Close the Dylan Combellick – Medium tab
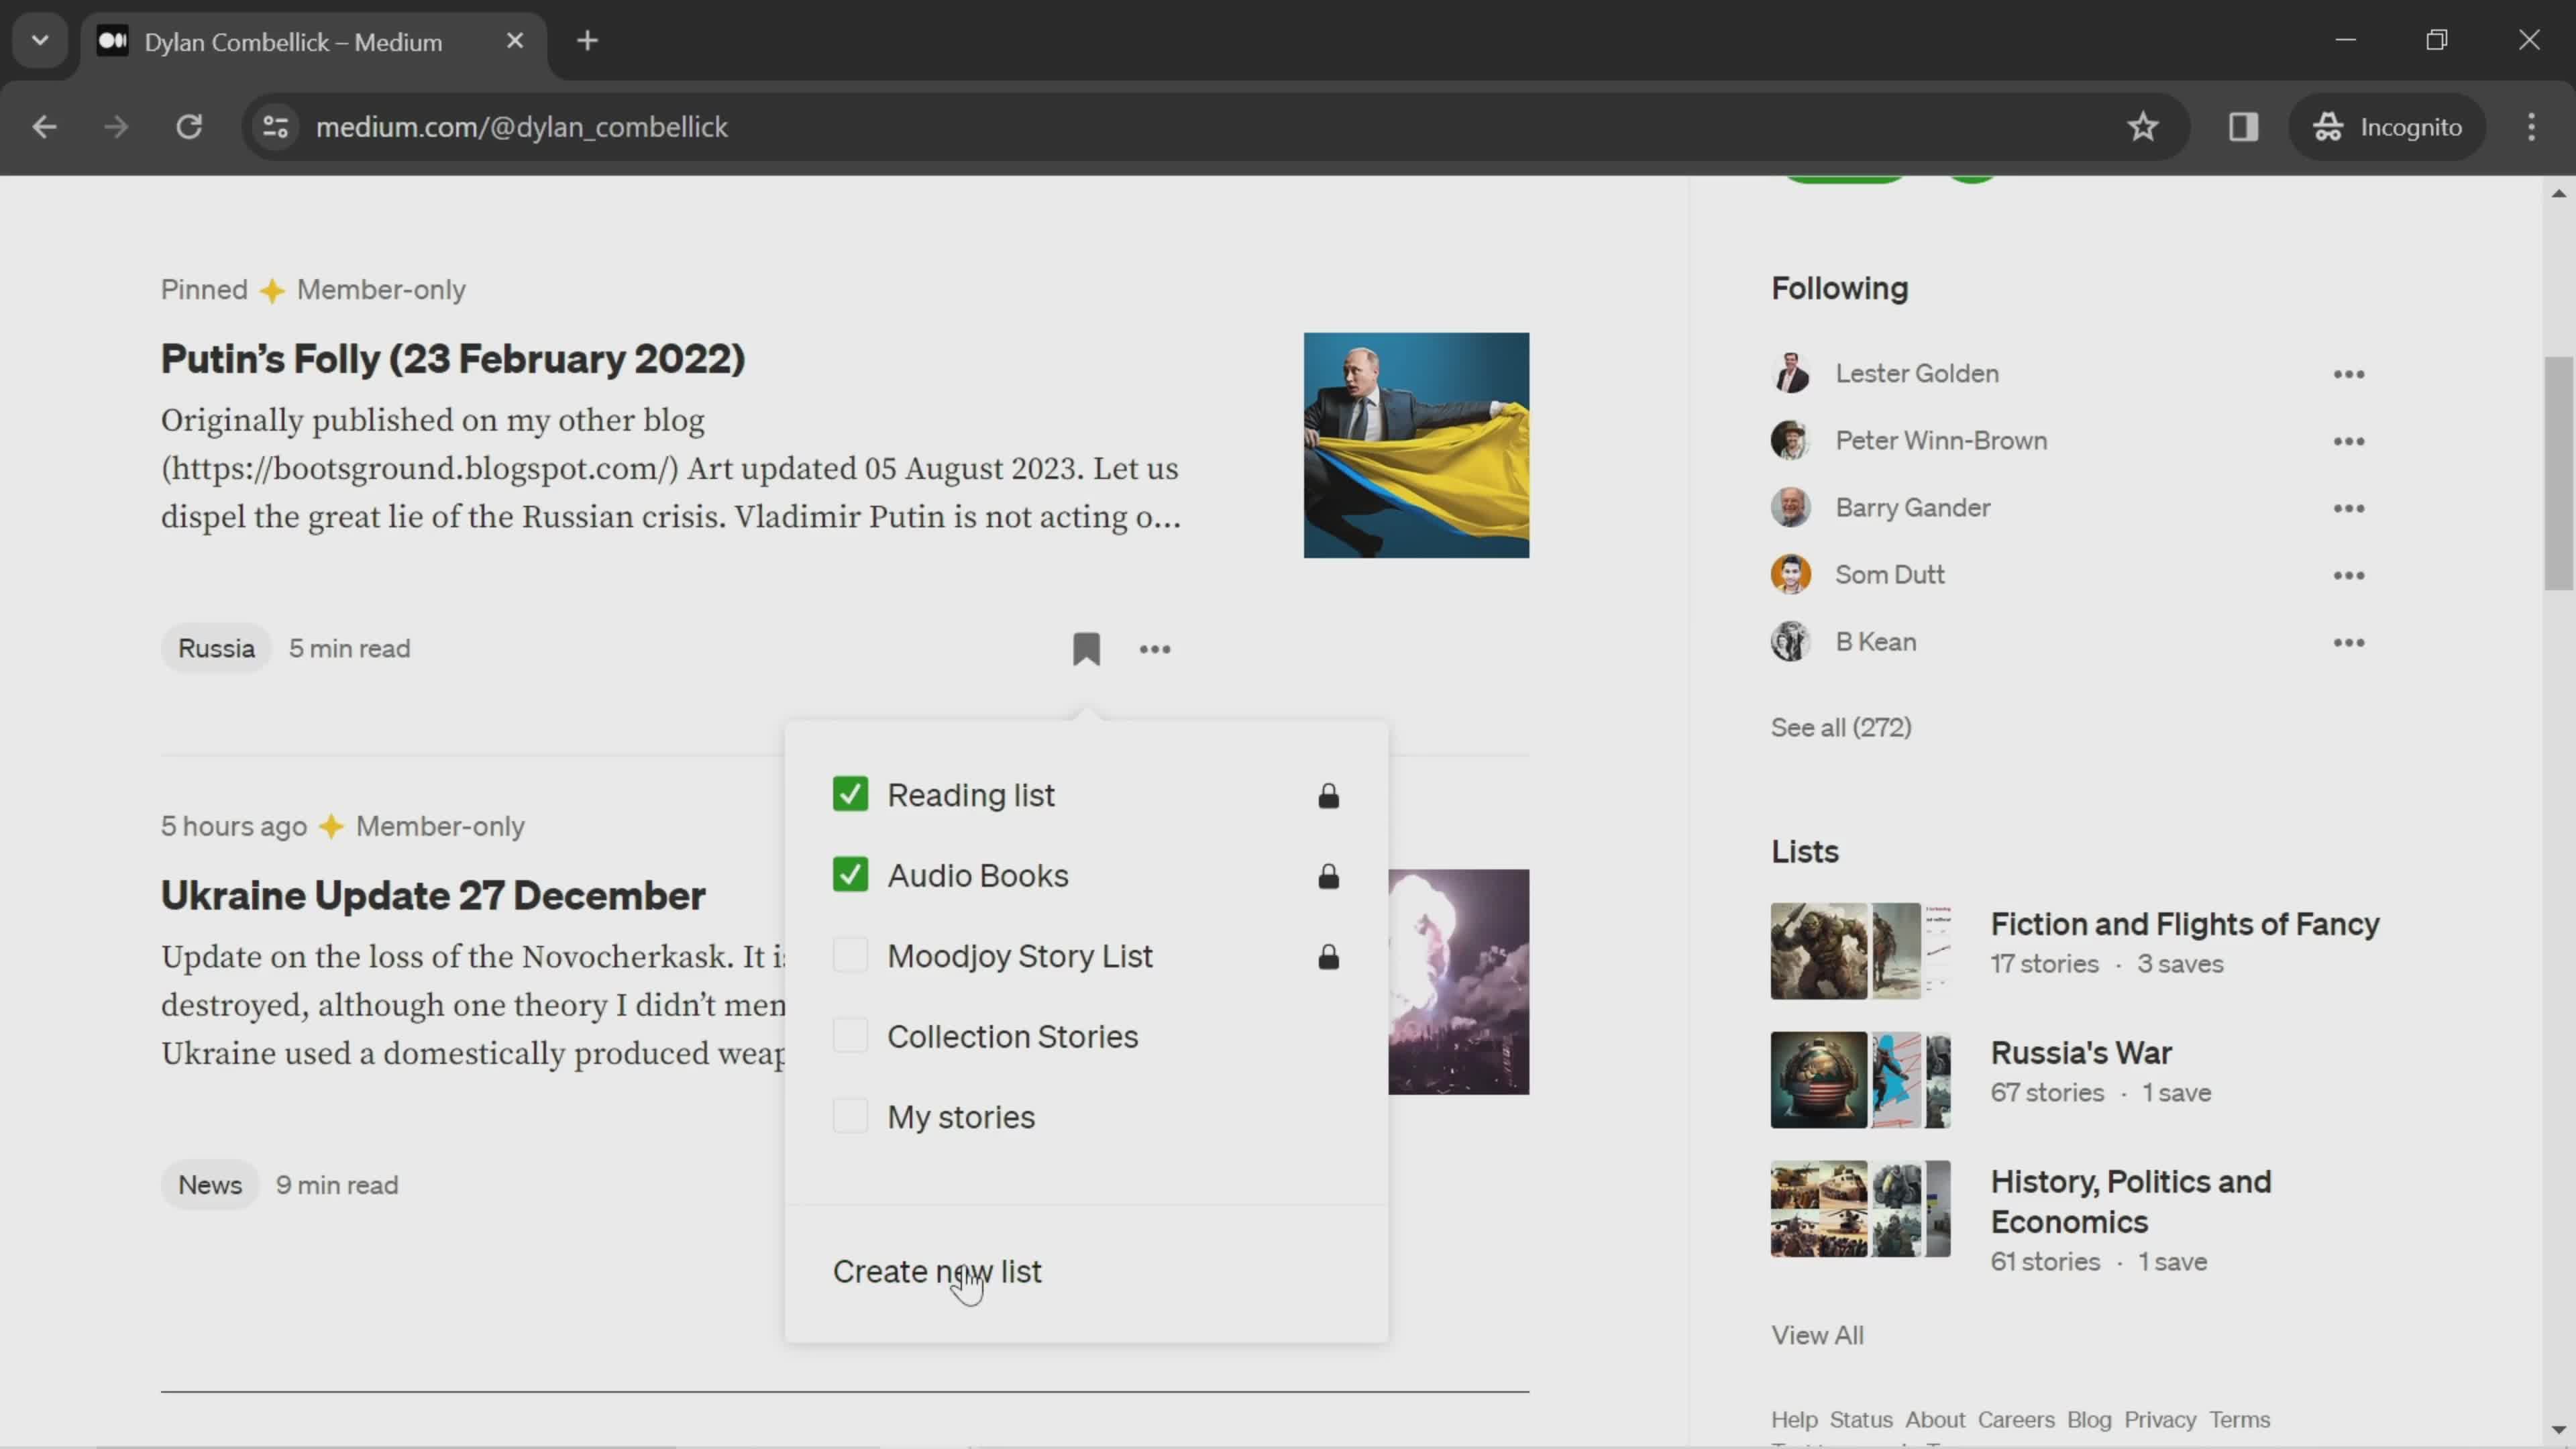The width and height of the screenshot is (2576, 1449). tap(515, 41)
